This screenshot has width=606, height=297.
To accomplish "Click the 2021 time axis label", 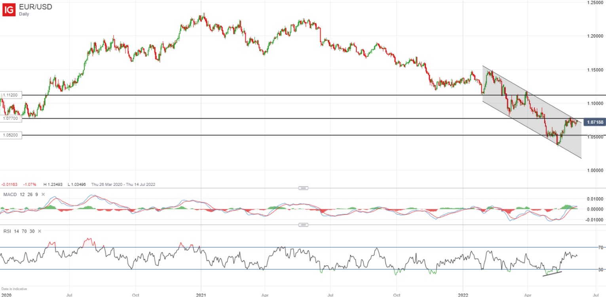I will 201,295.
